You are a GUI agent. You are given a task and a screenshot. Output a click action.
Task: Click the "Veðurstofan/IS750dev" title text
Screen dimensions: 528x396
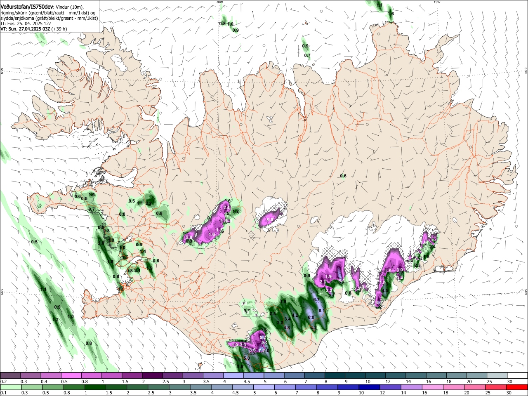27,6
